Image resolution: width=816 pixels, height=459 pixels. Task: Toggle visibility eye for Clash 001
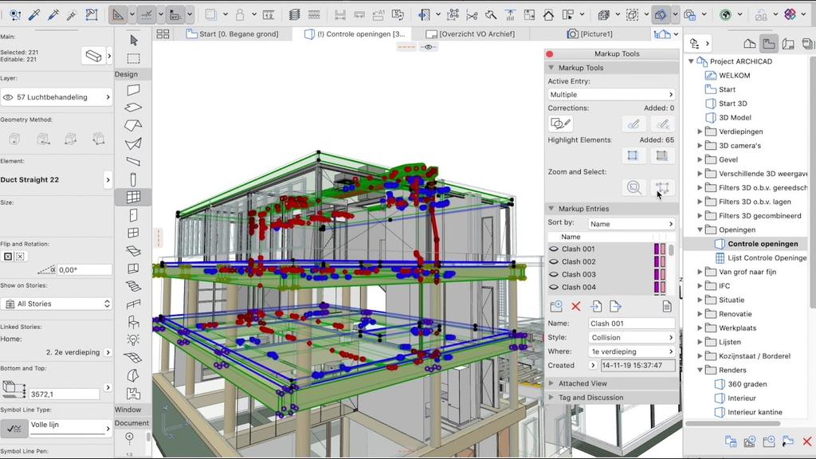click(554, 249)
